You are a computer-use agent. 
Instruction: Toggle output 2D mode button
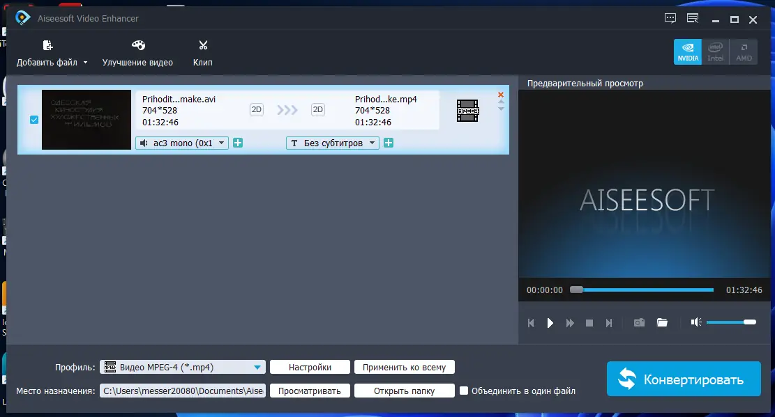pyautogui.click(x=318, y=109)
